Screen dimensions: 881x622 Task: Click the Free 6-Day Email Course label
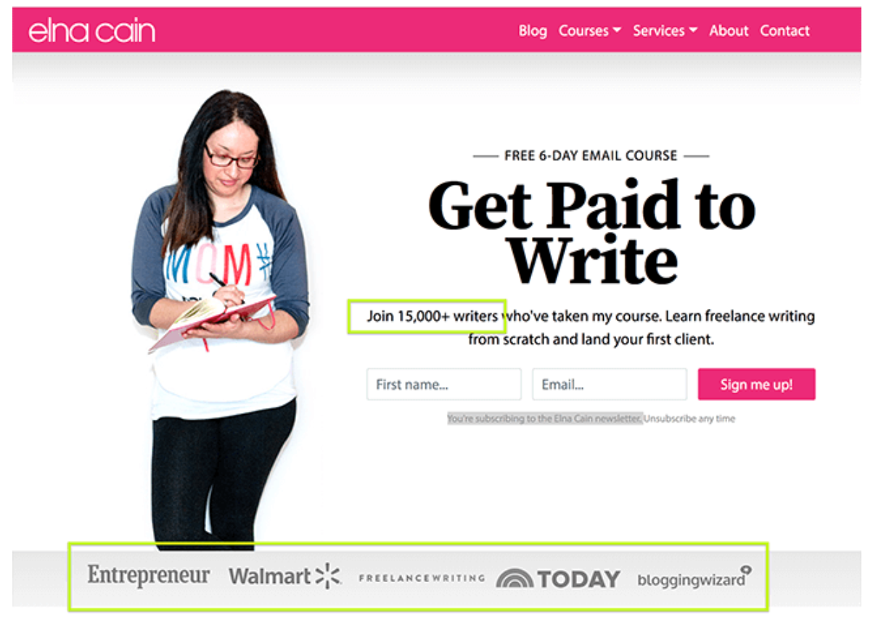[591, 156]
